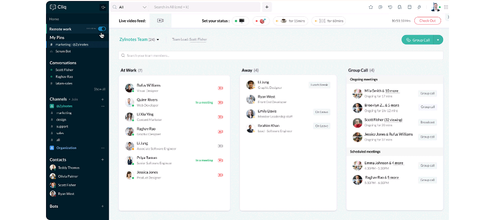Click Lunch Break tag for Li Jung

319,85
